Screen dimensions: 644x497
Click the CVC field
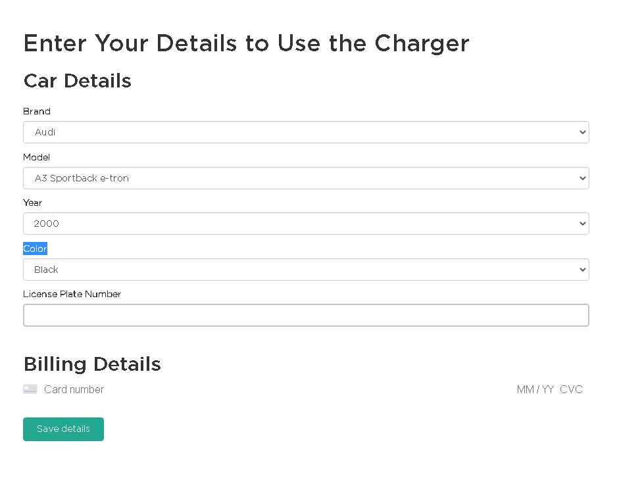(x=571, y=389)
